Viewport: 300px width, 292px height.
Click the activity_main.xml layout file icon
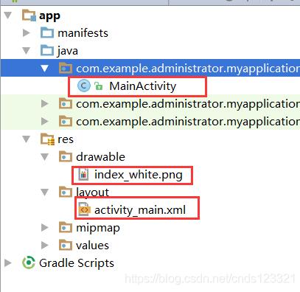[x=84, y=209]
